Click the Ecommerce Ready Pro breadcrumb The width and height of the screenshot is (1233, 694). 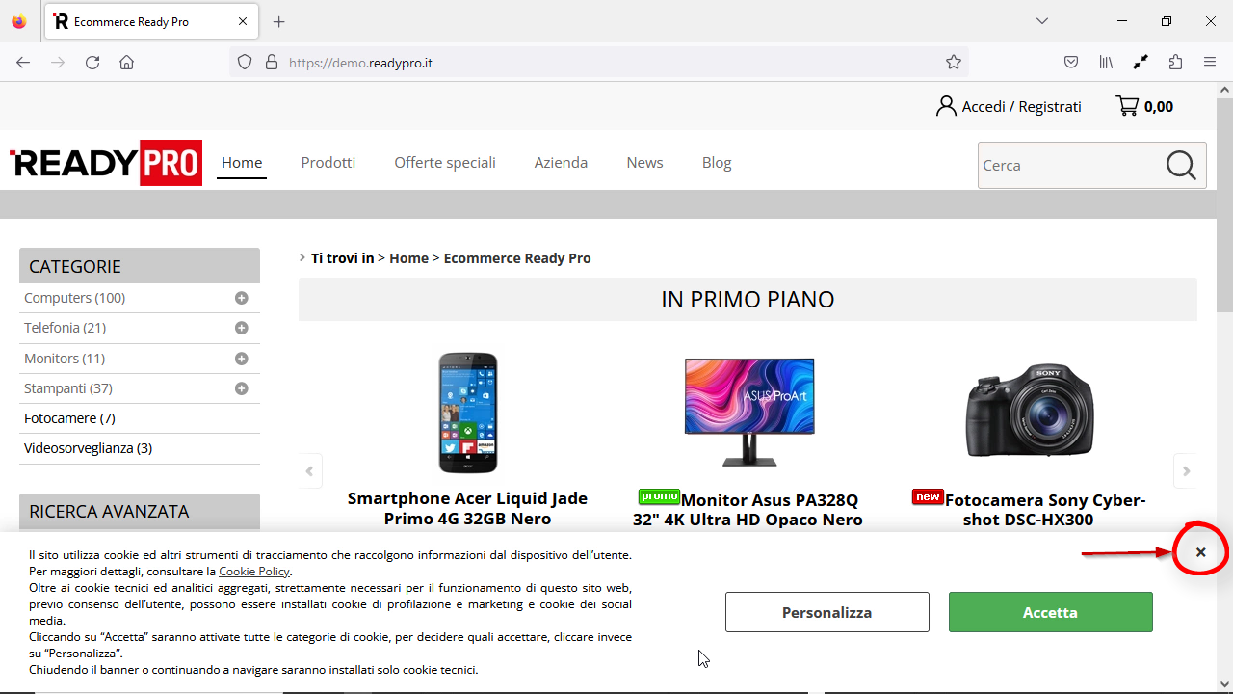517,258
